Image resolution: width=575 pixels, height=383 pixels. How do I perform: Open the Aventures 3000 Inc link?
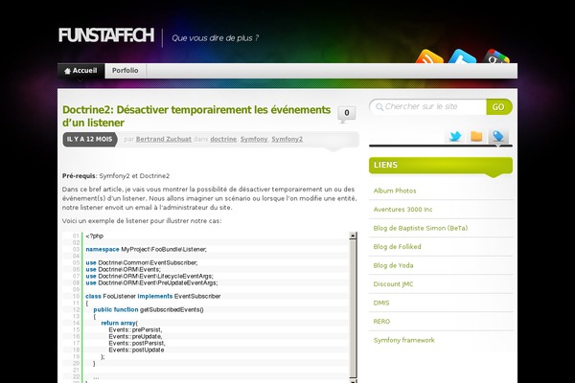tap(402, 210)
